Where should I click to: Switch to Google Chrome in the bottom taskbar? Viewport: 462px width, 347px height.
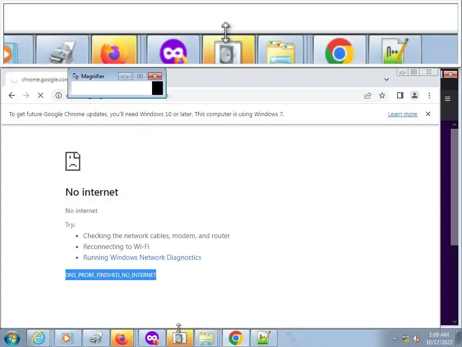236,338
